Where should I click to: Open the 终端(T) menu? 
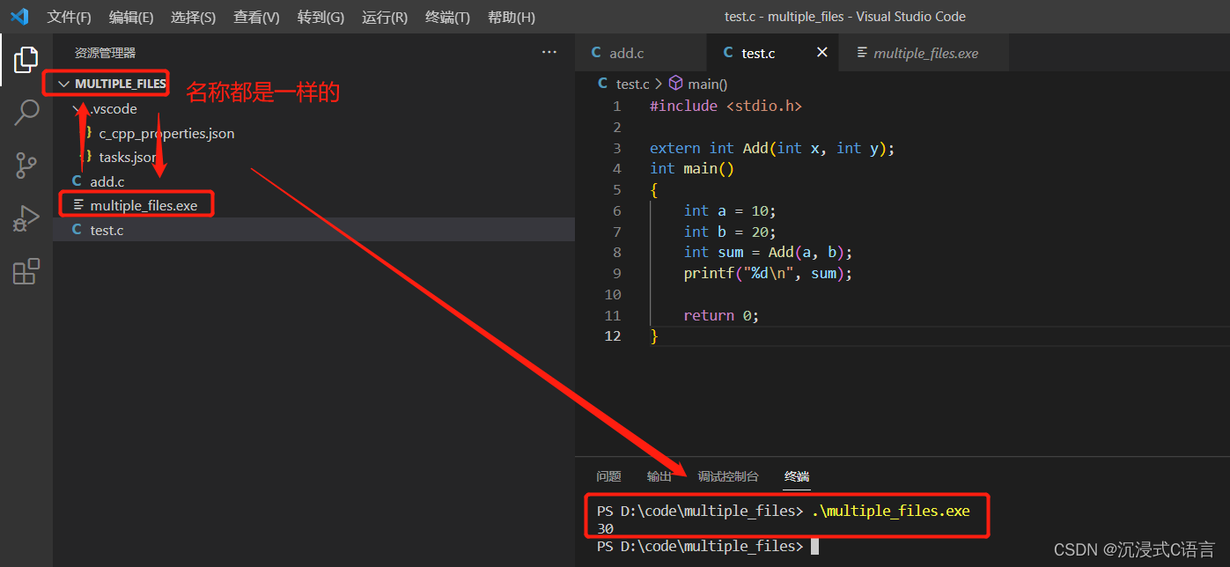pos(447,17)
